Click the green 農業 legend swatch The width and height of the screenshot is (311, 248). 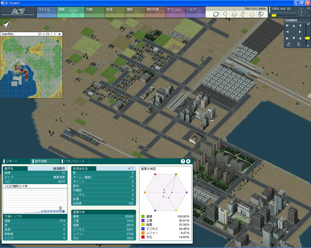(x=143, y=217)
